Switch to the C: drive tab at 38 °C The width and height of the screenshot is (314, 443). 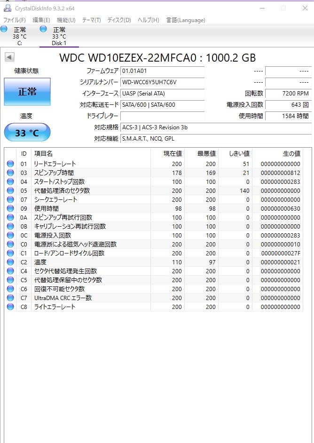pos(19,36)
